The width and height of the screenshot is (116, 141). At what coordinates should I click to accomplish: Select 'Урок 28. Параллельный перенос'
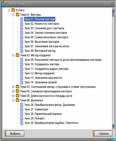point(43,114)
